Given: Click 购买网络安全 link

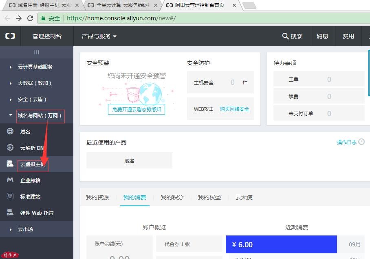Looking at the screenshot, I should (x=234, y=109).
